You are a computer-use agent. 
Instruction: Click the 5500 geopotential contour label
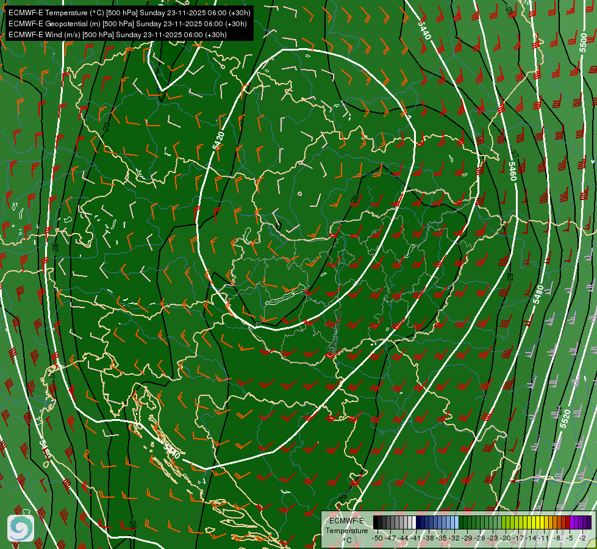click(584, 43)
